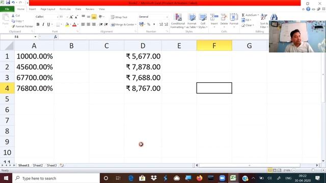Apply Comma Style number format
Screen dimensions: 326x183
click(x=154, y=24)
